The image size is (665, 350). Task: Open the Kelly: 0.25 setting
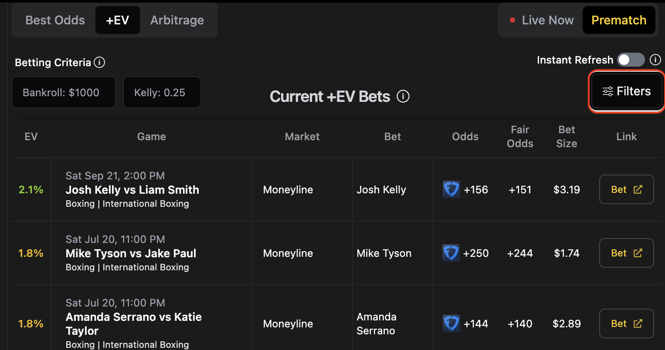(x=162, y=92)
